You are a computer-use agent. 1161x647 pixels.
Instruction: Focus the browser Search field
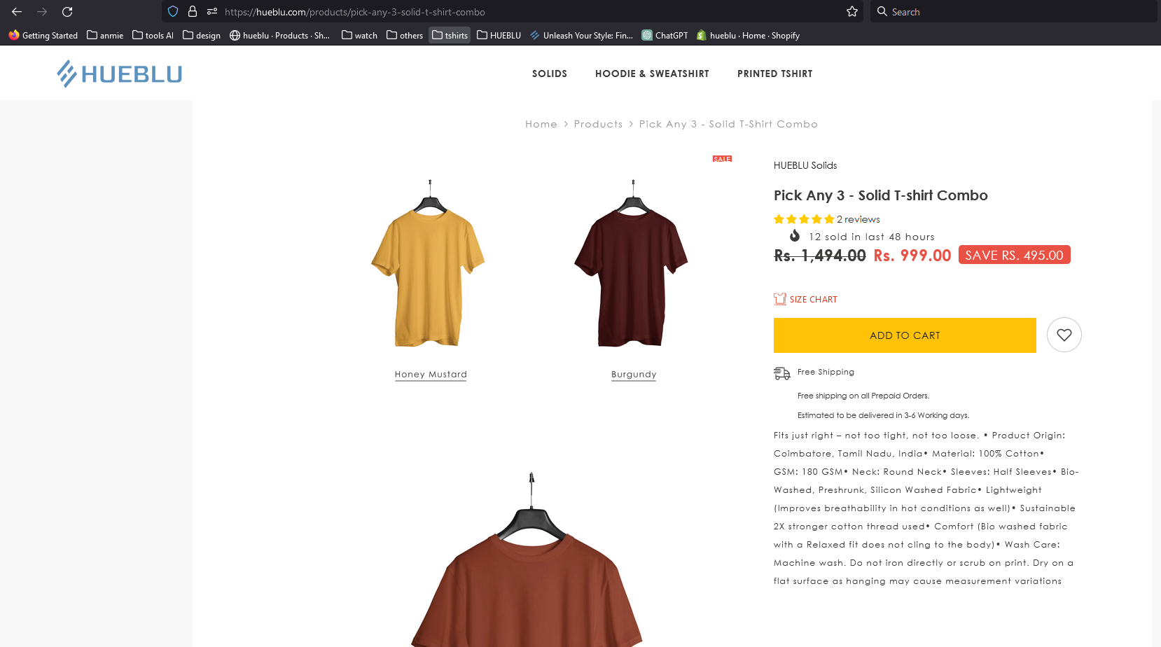pyautogui.click(x=1013, y=12)
